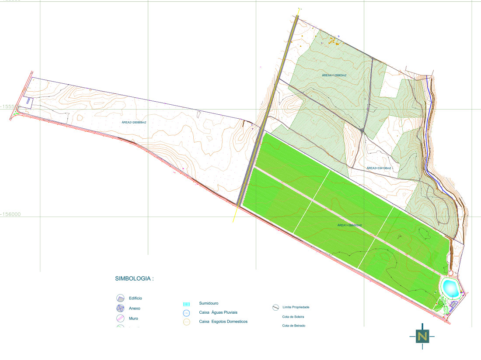This screenshot has width=481, height=360.
Task: Click the tan Caixa Esgotos Domesticos circle symbol
Action: point(186,322)
